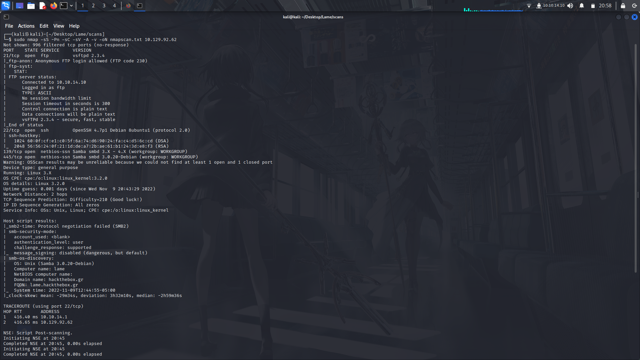Viewport: 640px width, 360px height.
Task: Open the View menu of the terminal
Action: pos(58,26)
